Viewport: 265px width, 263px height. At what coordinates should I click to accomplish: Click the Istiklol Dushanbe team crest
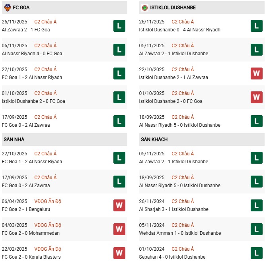[144, 8]
